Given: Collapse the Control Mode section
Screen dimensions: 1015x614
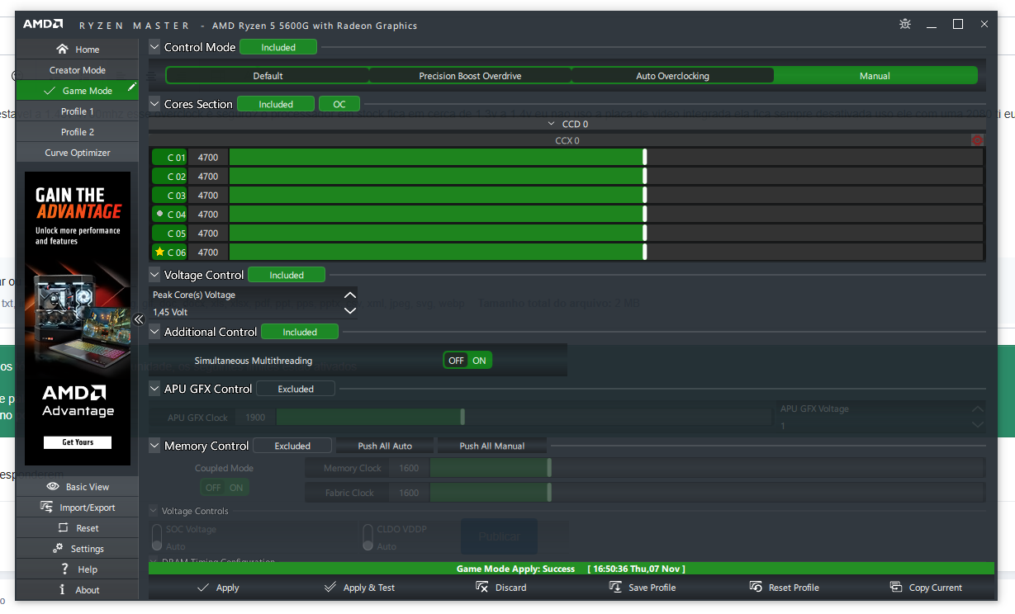Looking at the screenshot, I should [x=154, y=47].
